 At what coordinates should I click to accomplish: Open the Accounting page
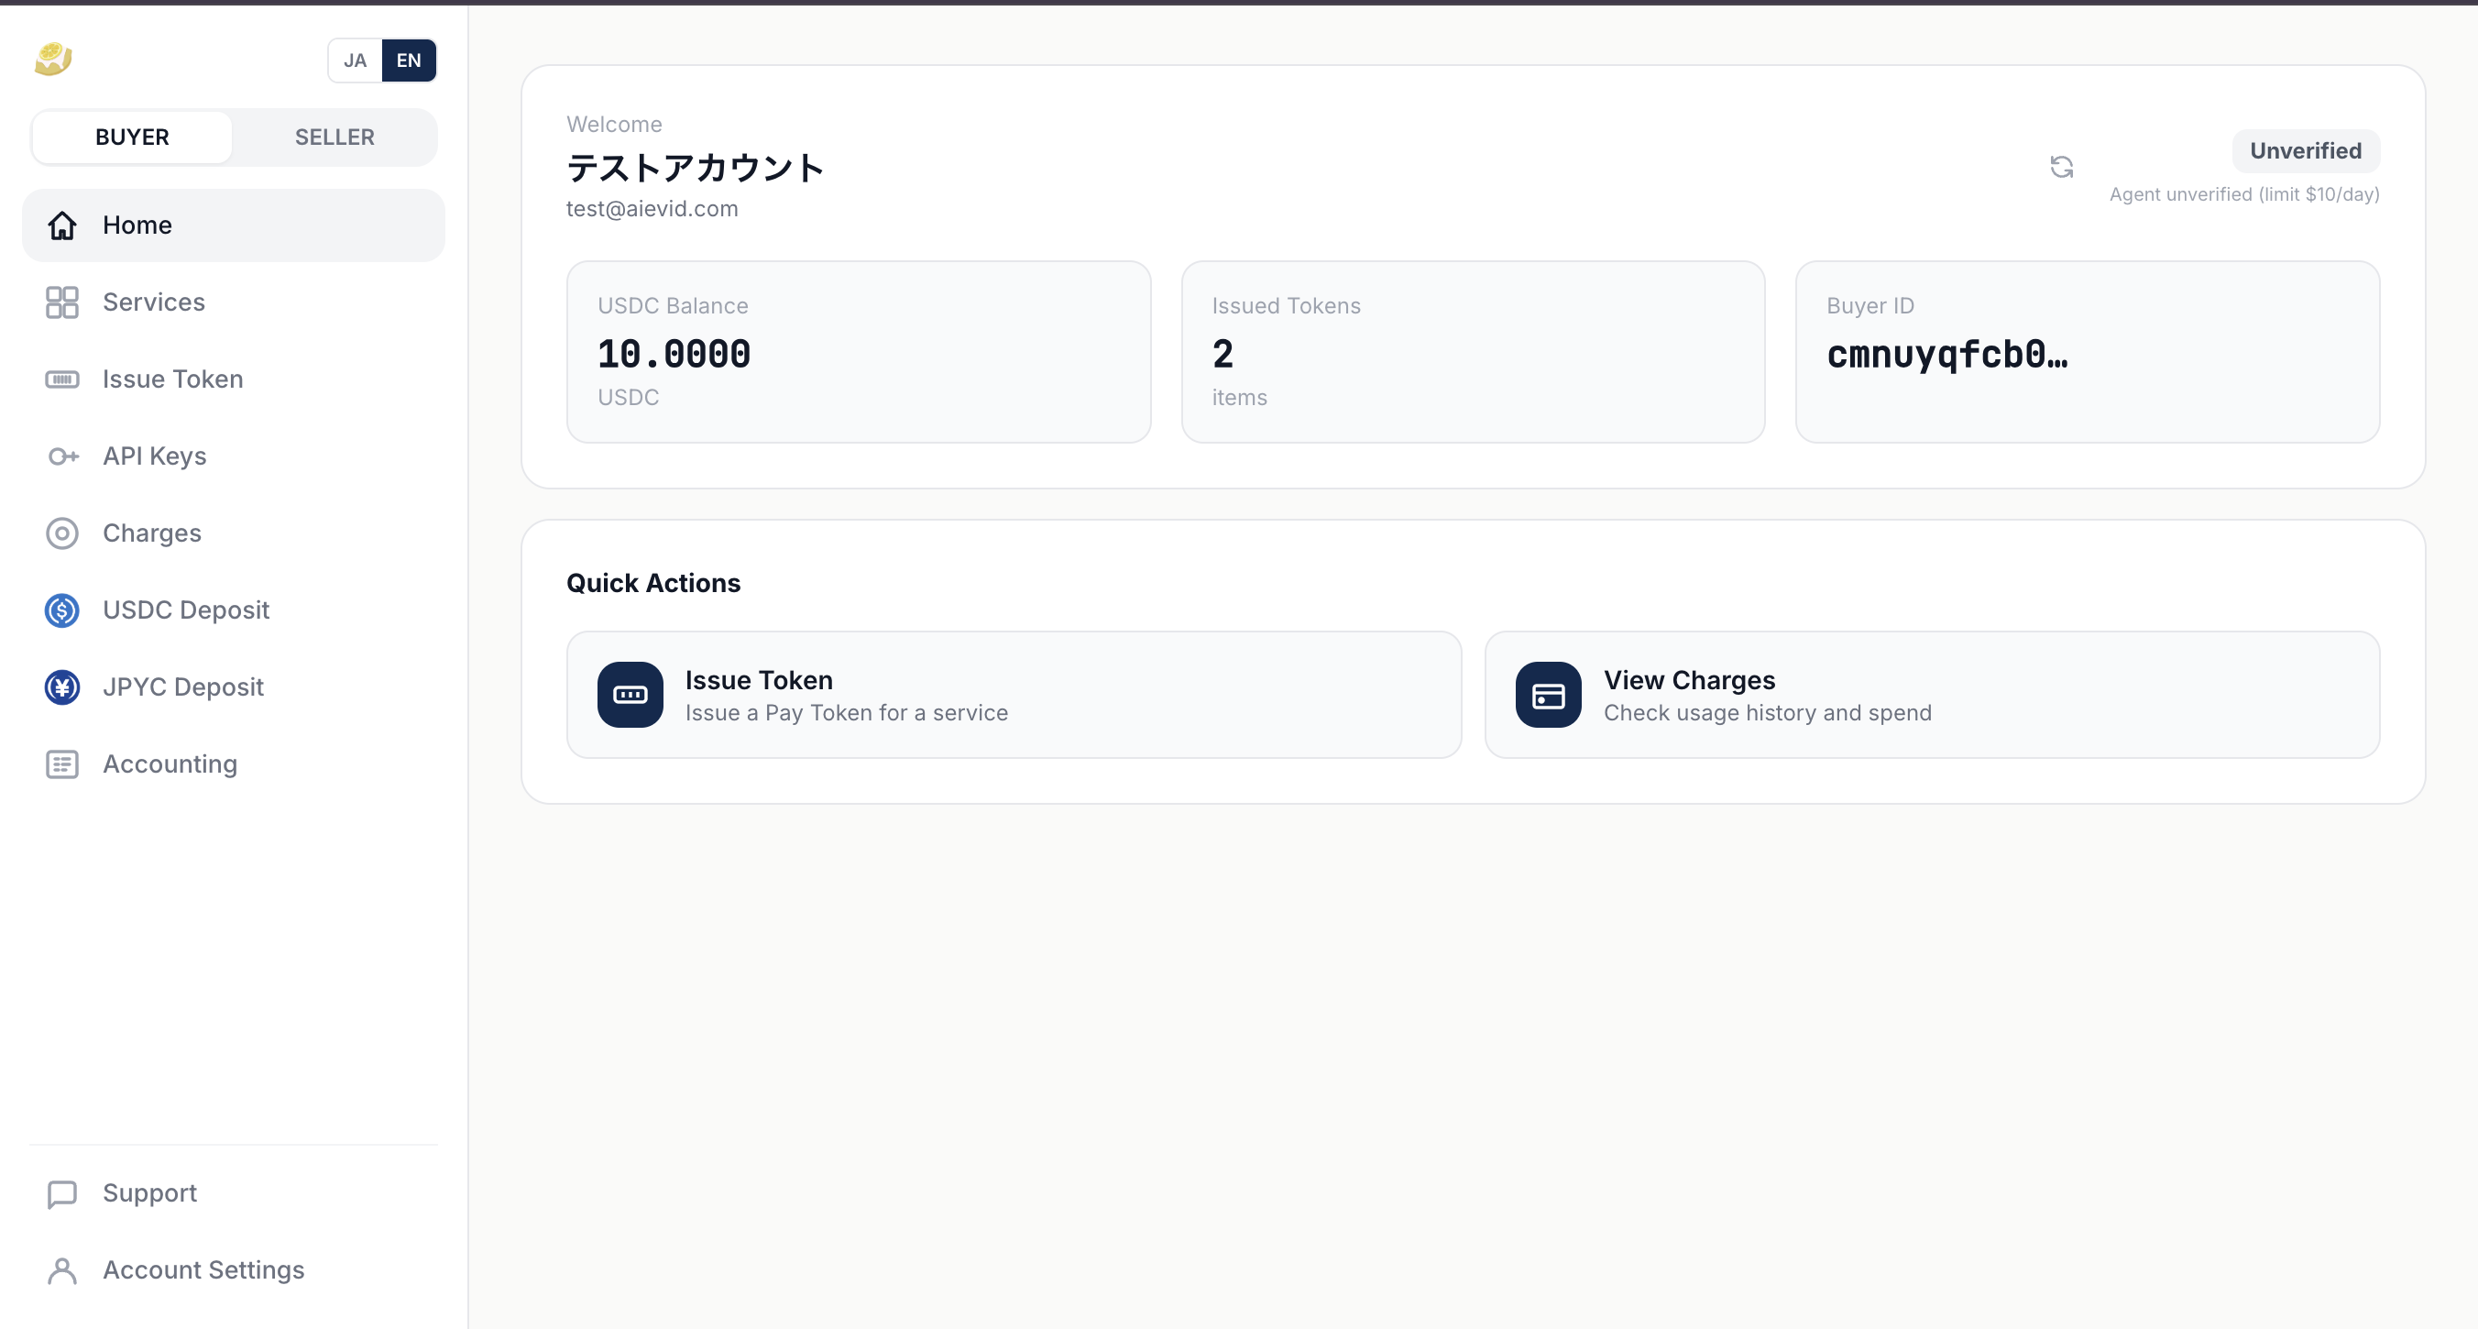click(234, 764)
